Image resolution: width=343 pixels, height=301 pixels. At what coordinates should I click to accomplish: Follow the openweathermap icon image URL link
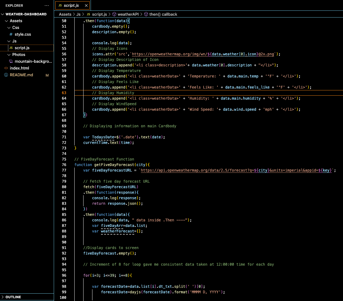[203, 54]
